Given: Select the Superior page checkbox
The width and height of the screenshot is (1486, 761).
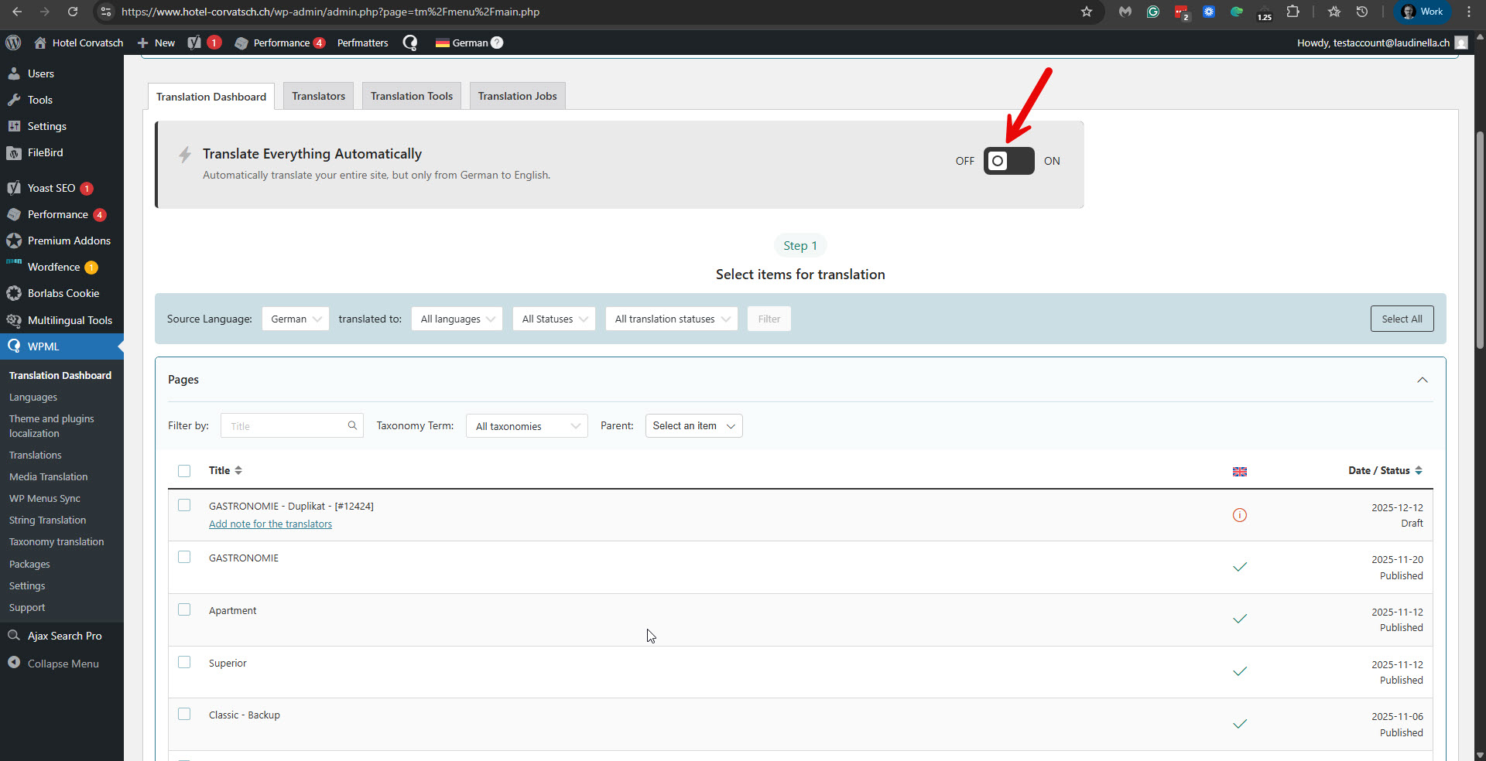Looking at the screenshot, I should (184, 663).
